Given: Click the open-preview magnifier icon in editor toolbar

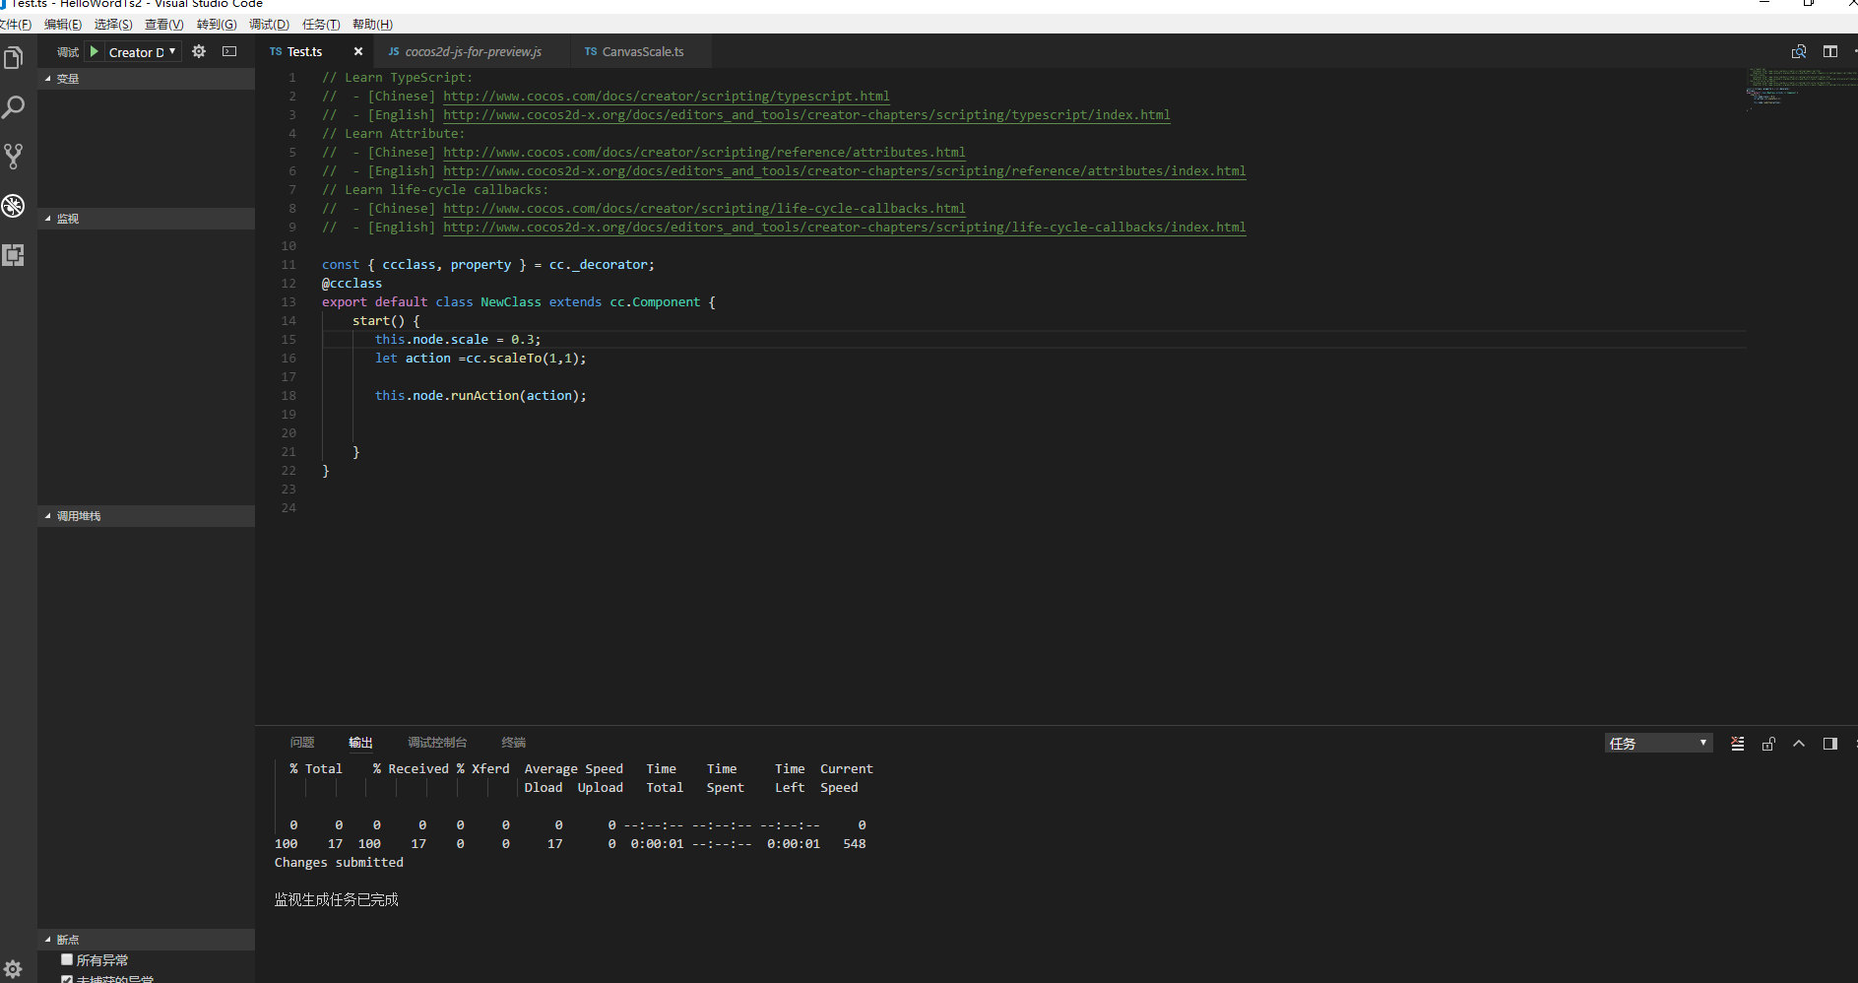Looking at the screenshot, I should (x=1799, y=51).
